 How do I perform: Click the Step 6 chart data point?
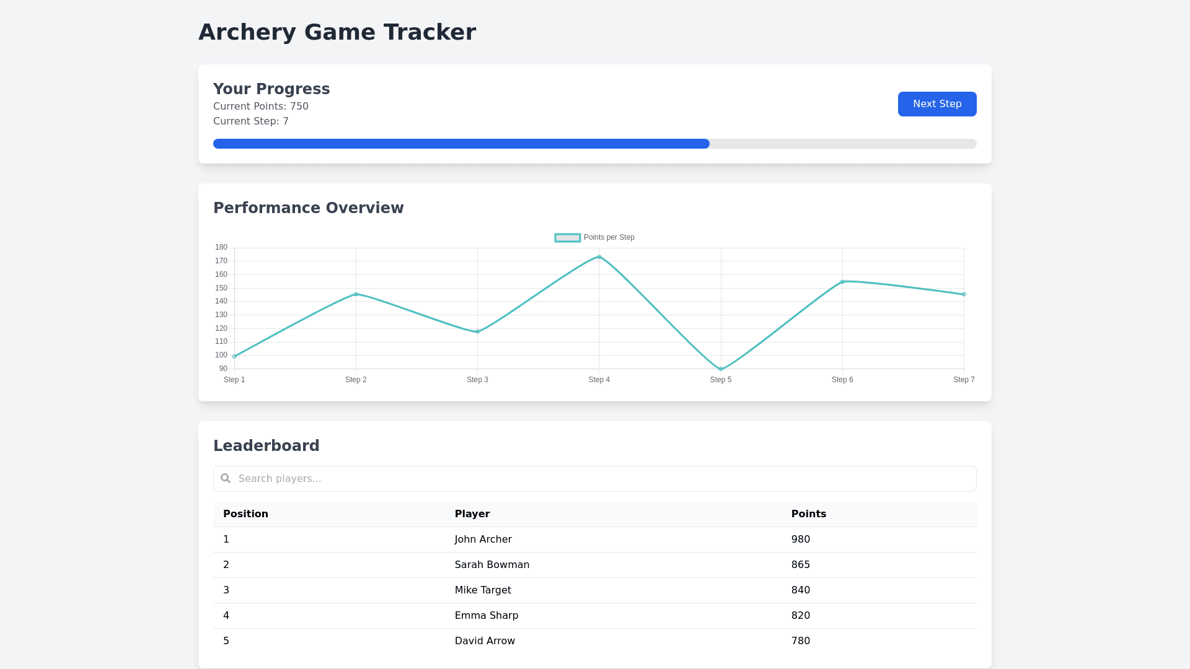click(x=842, y=282)
